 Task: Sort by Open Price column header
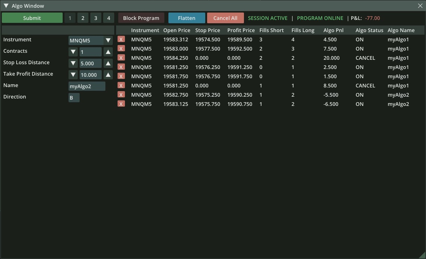click(177, 30)
